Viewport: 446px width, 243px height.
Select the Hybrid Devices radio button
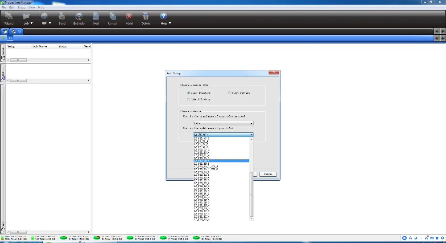click(x=189, y=99)
